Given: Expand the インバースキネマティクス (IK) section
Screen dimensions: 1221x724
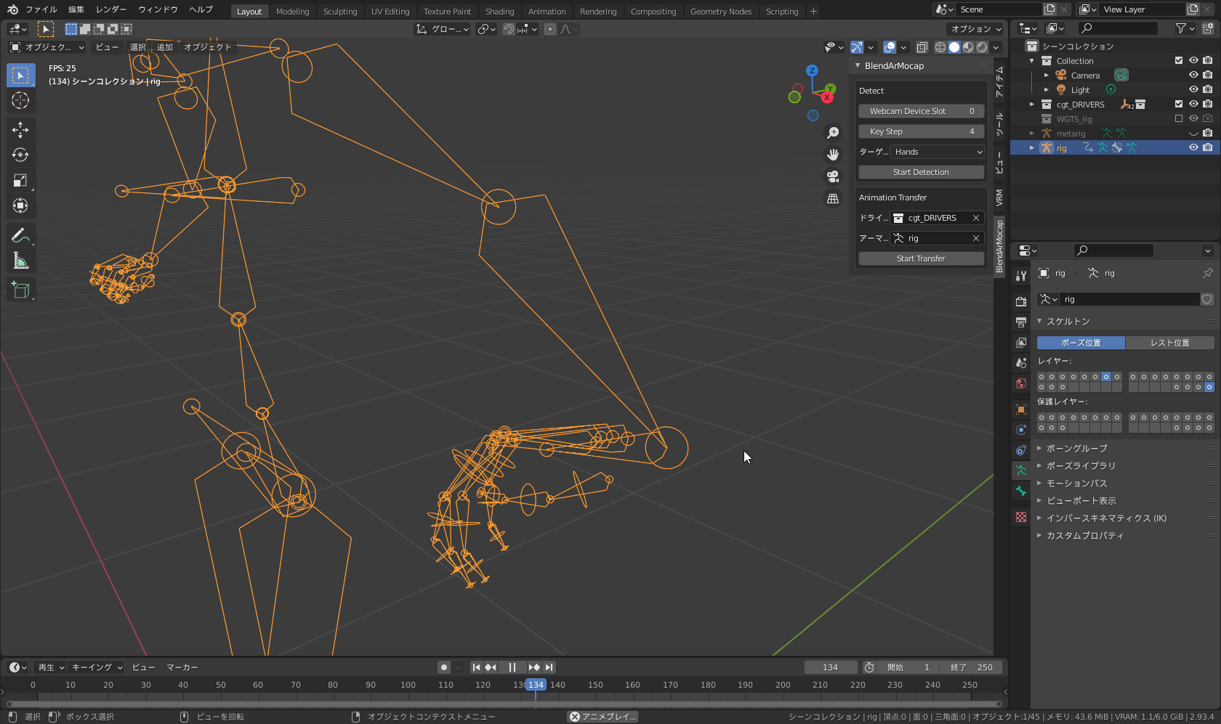Looking at the screenshot, I should click(x=1105, y=518).
